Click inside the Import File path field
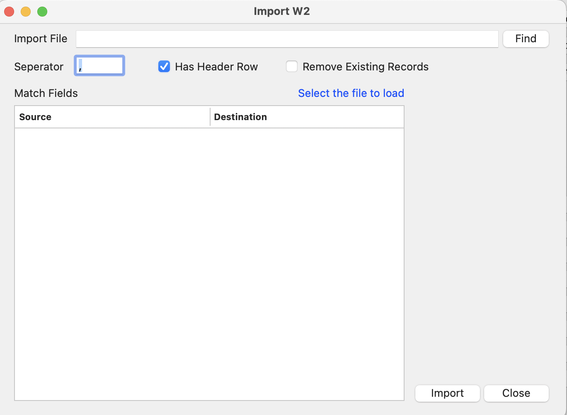Viewport: 567px width, 415px height. coord(287,39)
